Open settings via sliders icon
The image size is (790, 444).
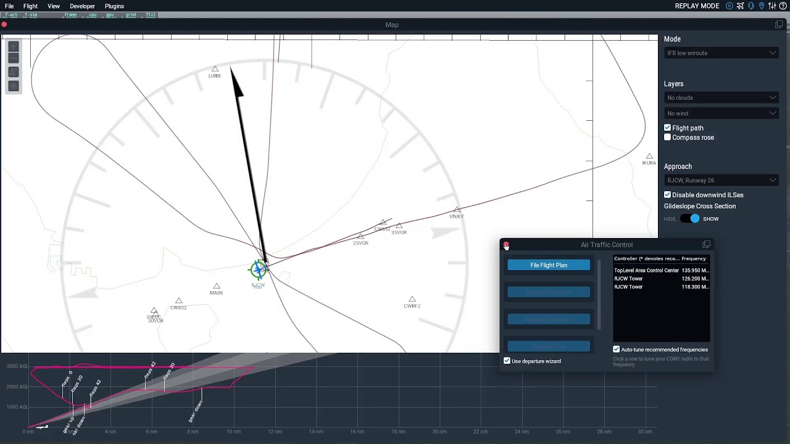[x=772, y=6]
